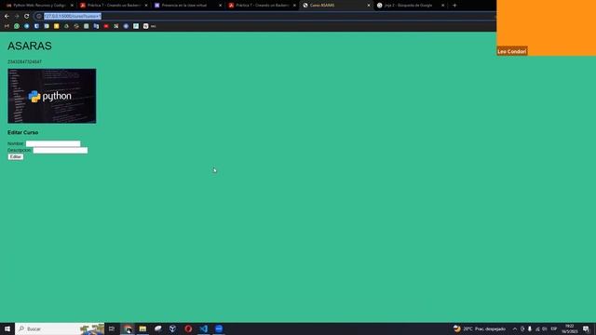
Task: Open the Gmail bookmark icon
Action: point(7,26)
